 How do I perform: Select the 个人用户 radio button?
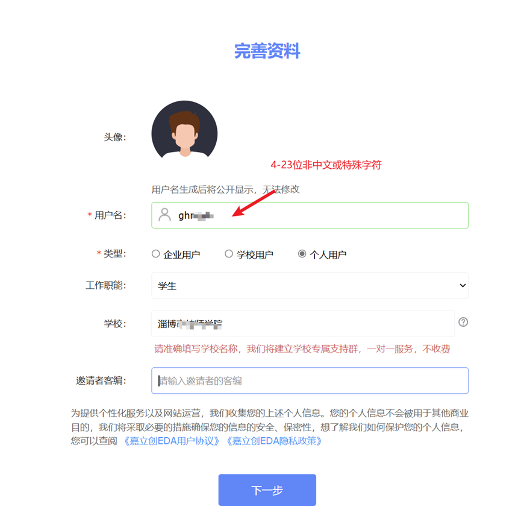302,254
